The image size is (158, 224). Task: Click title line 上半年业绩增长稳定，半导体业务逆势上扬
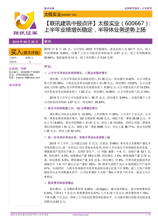tap(95, 30)
